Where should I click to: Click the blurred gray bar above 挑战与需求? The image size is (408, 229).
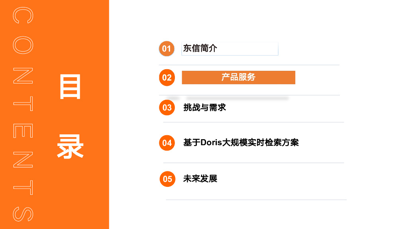237,97
